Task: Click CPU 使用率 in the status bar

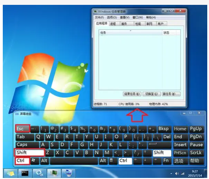Action: click(x=129, y=104)
